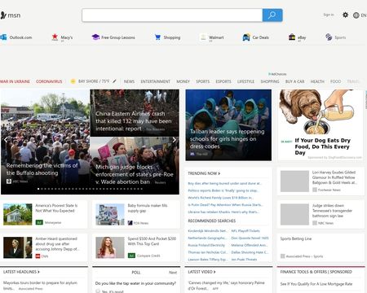Click the FOX News icon under baby formula story
367x293 pixels.
(130, 223)
